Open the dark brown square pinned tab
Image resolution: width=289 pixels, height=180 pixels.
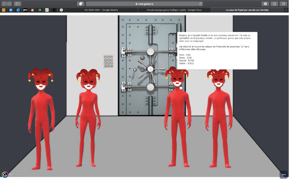[x=54, y=10]
